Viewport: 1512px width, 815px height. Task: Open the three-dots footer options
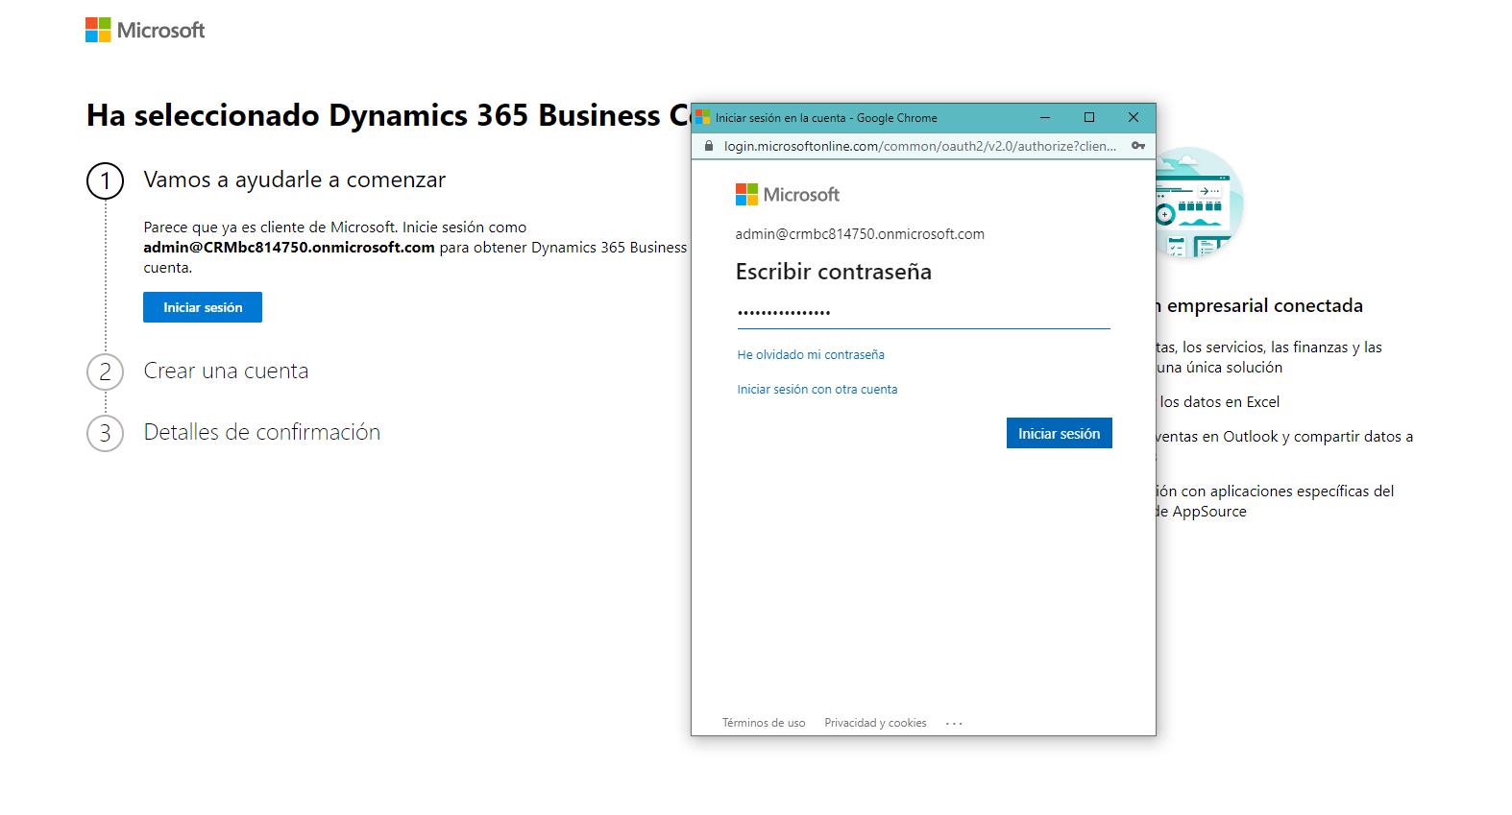pyautogui.click(x=954, y=724)
